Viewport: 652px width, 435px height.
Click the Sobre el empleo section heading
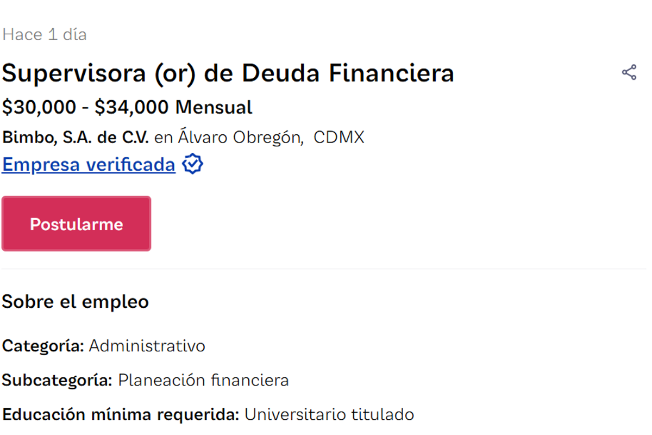click(76, 302)
